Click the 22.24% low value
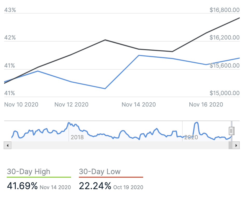Image resolution: width=248 pixels, height=198 pixels. (95, 186)
